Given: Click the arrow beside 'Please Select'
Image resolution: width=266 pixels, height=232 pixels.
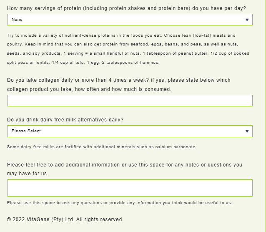Looking at the screenshot, I should click(247, 131).
